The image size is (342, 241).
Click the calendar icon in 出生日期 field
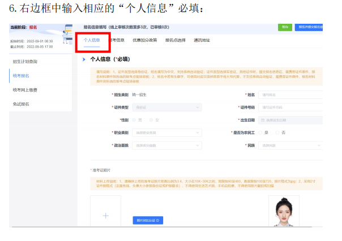coord(262,120)
